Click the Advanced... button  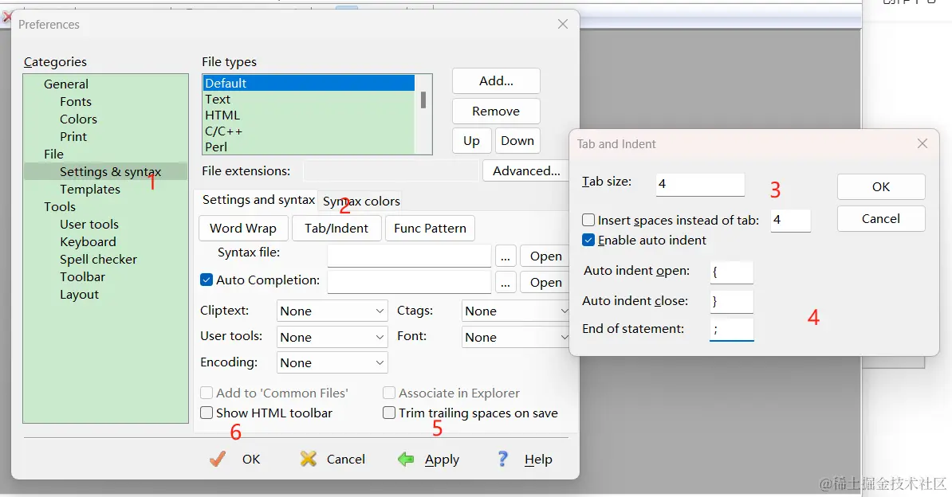point(525,171)
